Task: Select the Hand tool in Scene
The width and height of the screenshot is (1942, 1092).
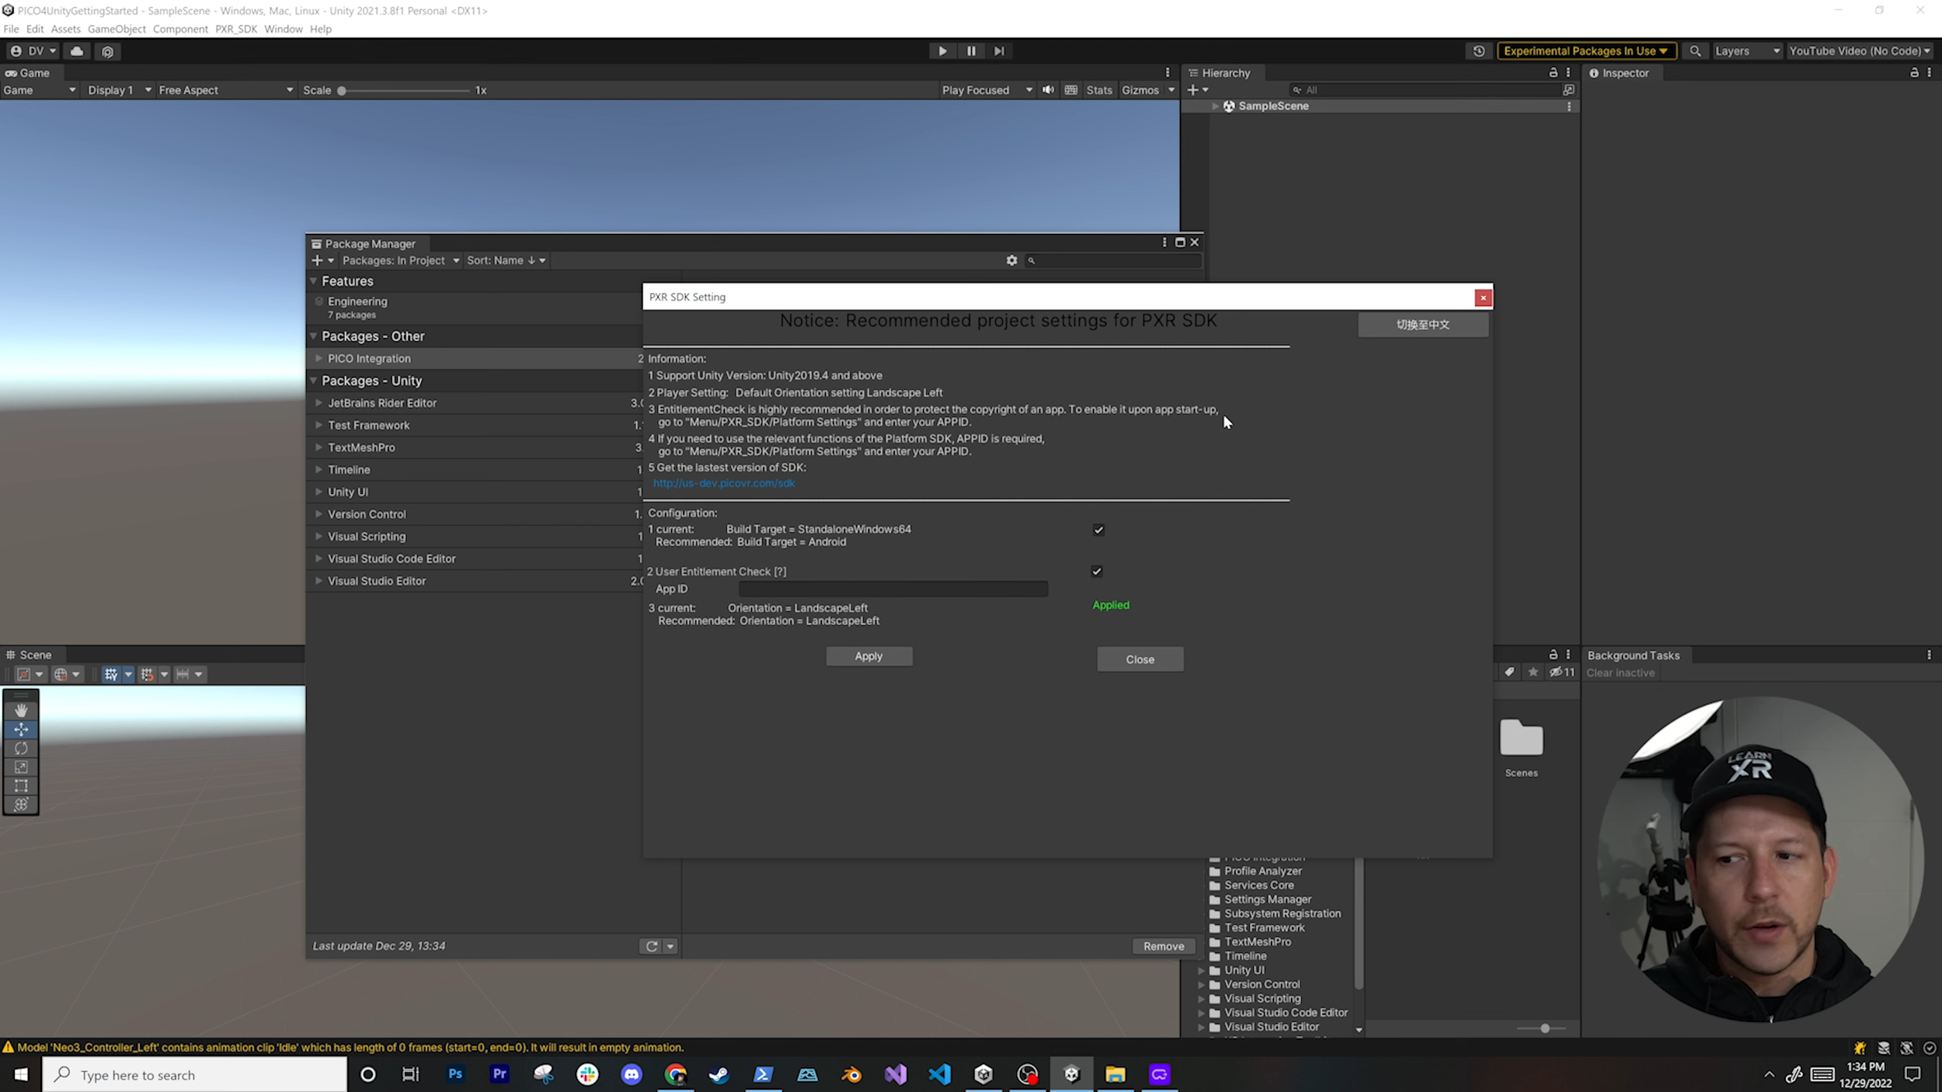Action: [x=21, y=710]
